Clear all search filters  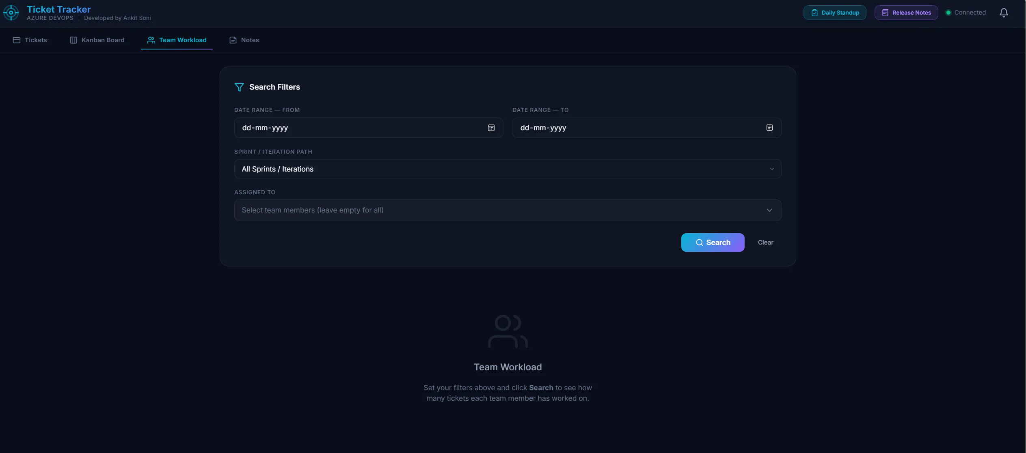(x=765, y=243)
